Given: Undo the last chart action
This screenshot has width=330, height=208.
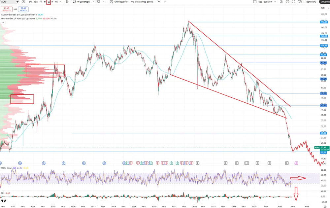Looking at the screenshot, I should [159, 2].
